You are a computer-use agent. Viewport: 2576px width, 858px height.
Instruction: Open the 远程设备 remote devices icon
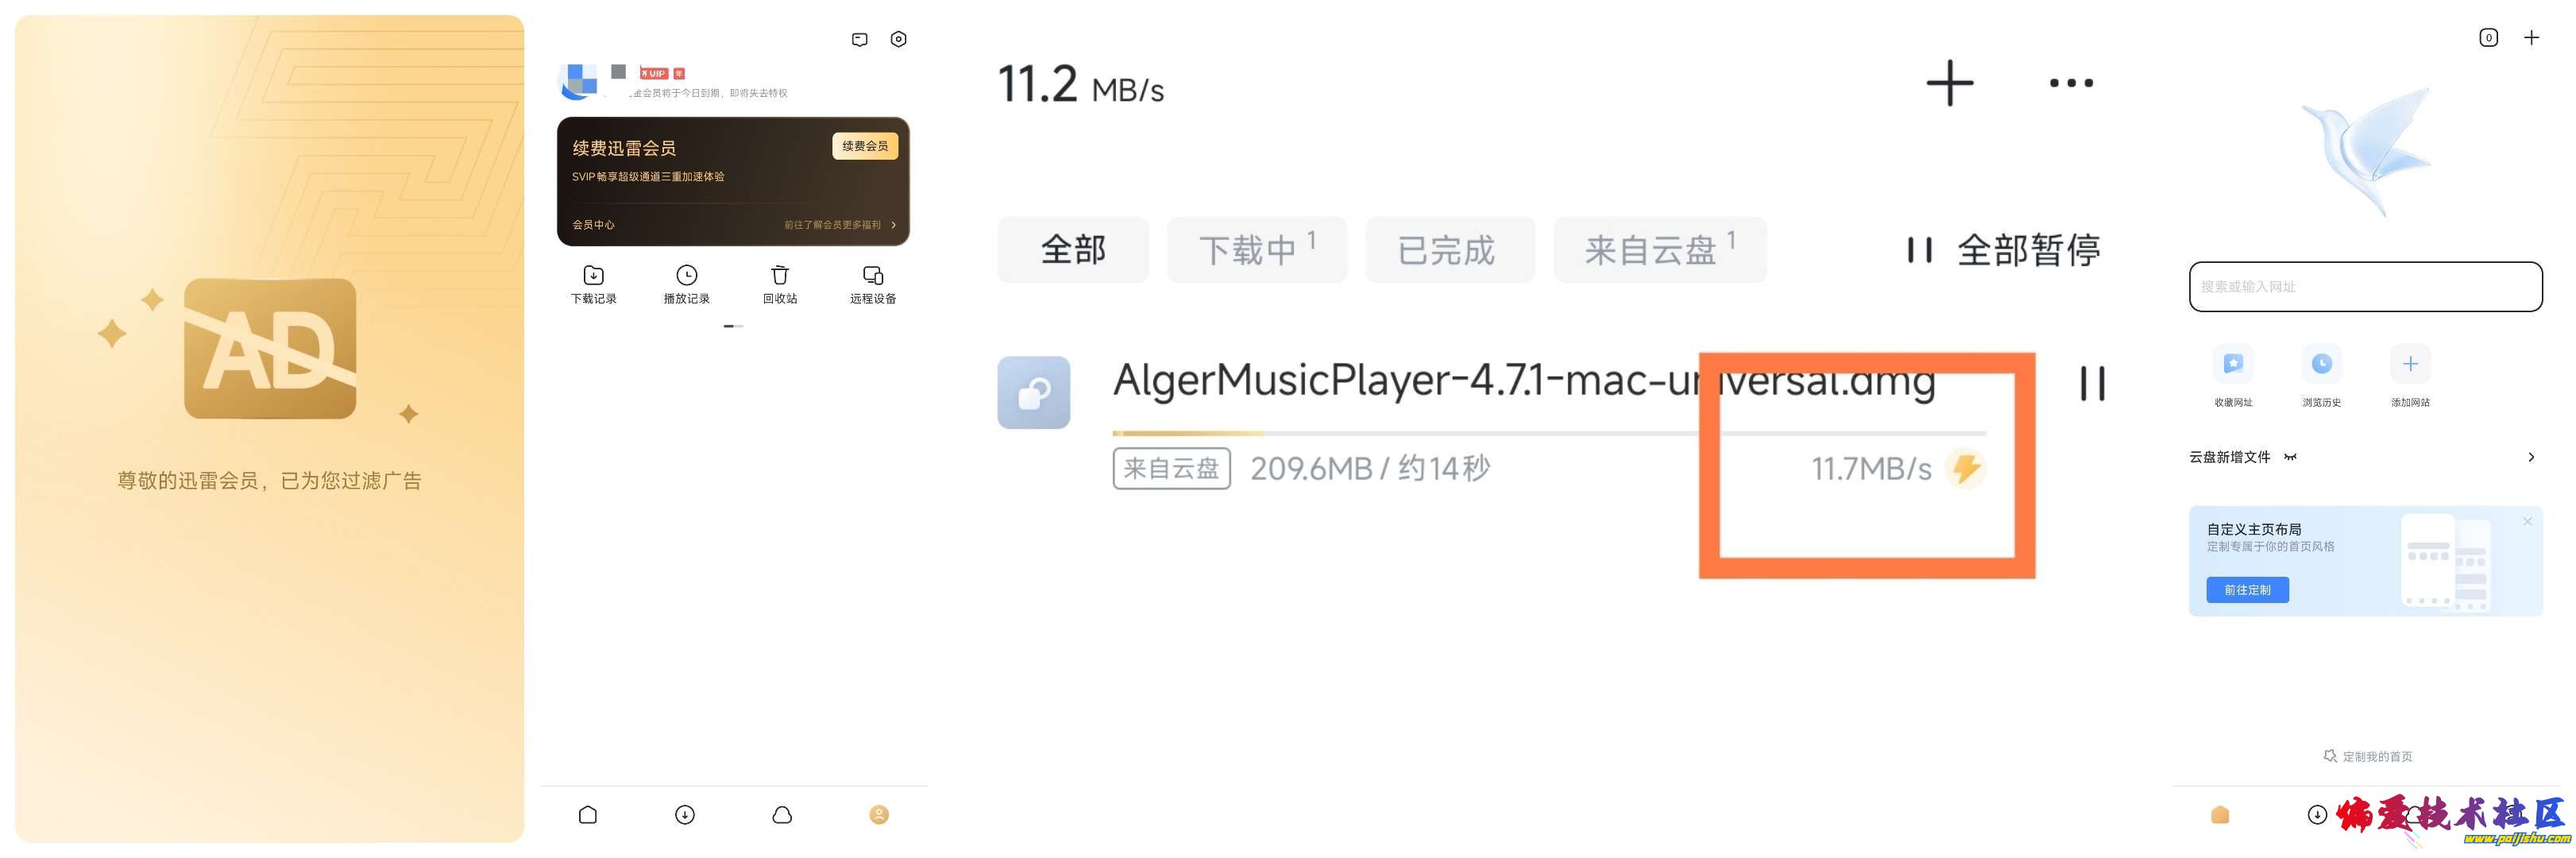[x=873, y=275]
